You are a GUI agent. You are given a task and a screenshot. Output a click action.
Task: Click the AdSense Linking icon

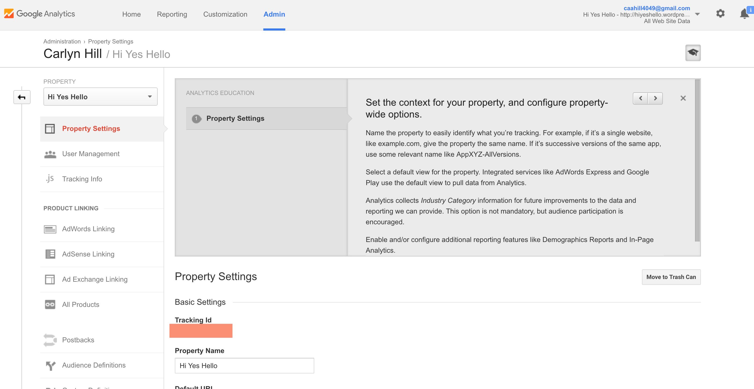click(50, 254)
